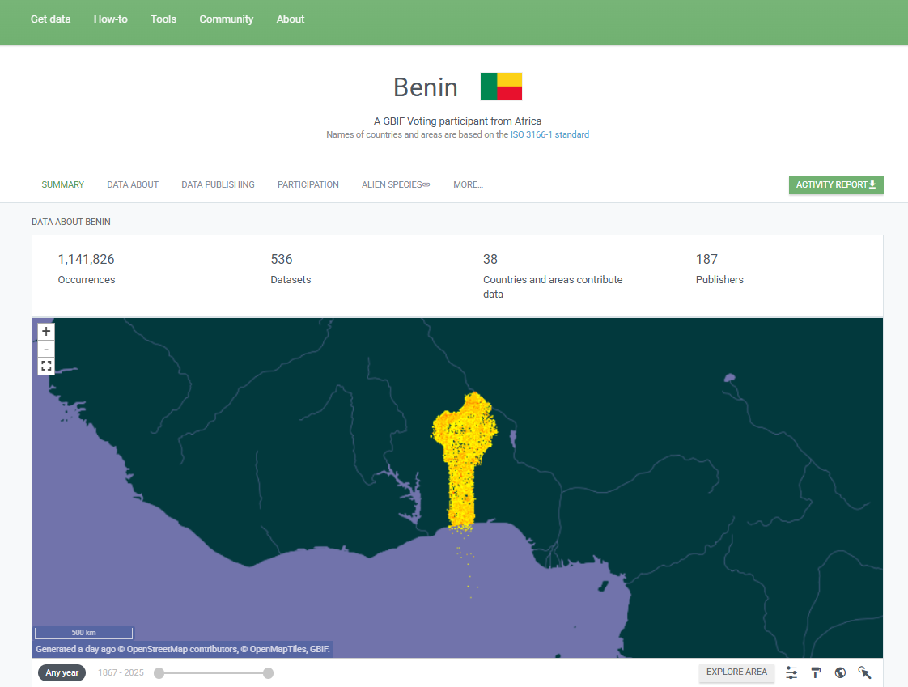Screen dimensions: 908x687
Task: Activate the map point-select cursor icon
Action: coord(864,672)
